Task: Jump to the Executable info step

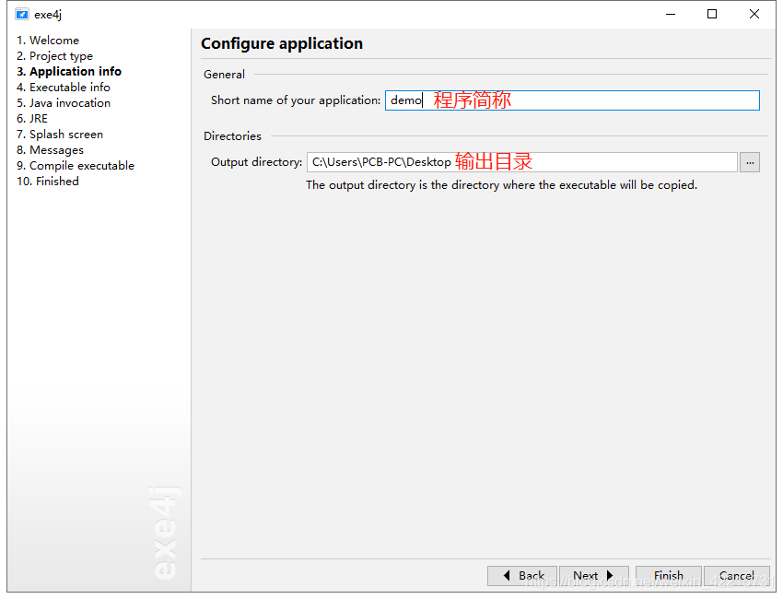Action: click(x=63, y=88)
